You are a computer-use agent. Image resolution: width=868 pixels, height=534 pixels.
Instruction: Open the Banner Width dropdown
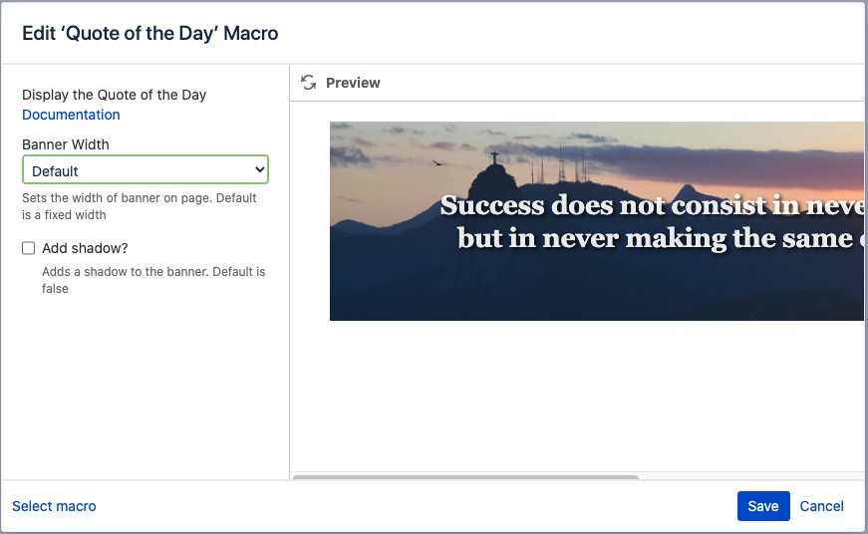click(145, 170)
